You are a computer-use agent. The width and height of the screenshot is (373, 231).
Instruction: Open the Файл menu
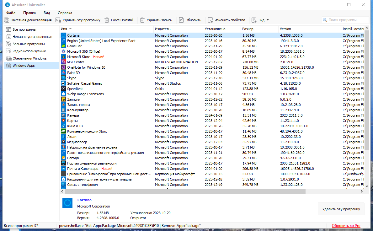tap(11, 13)
